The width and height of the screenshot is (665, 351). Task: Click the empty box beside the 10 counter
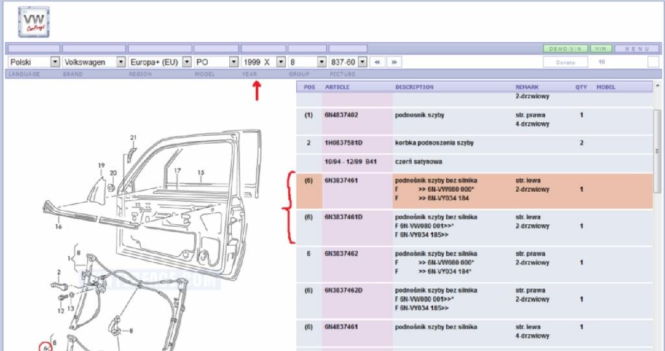[x=653, y=62]
